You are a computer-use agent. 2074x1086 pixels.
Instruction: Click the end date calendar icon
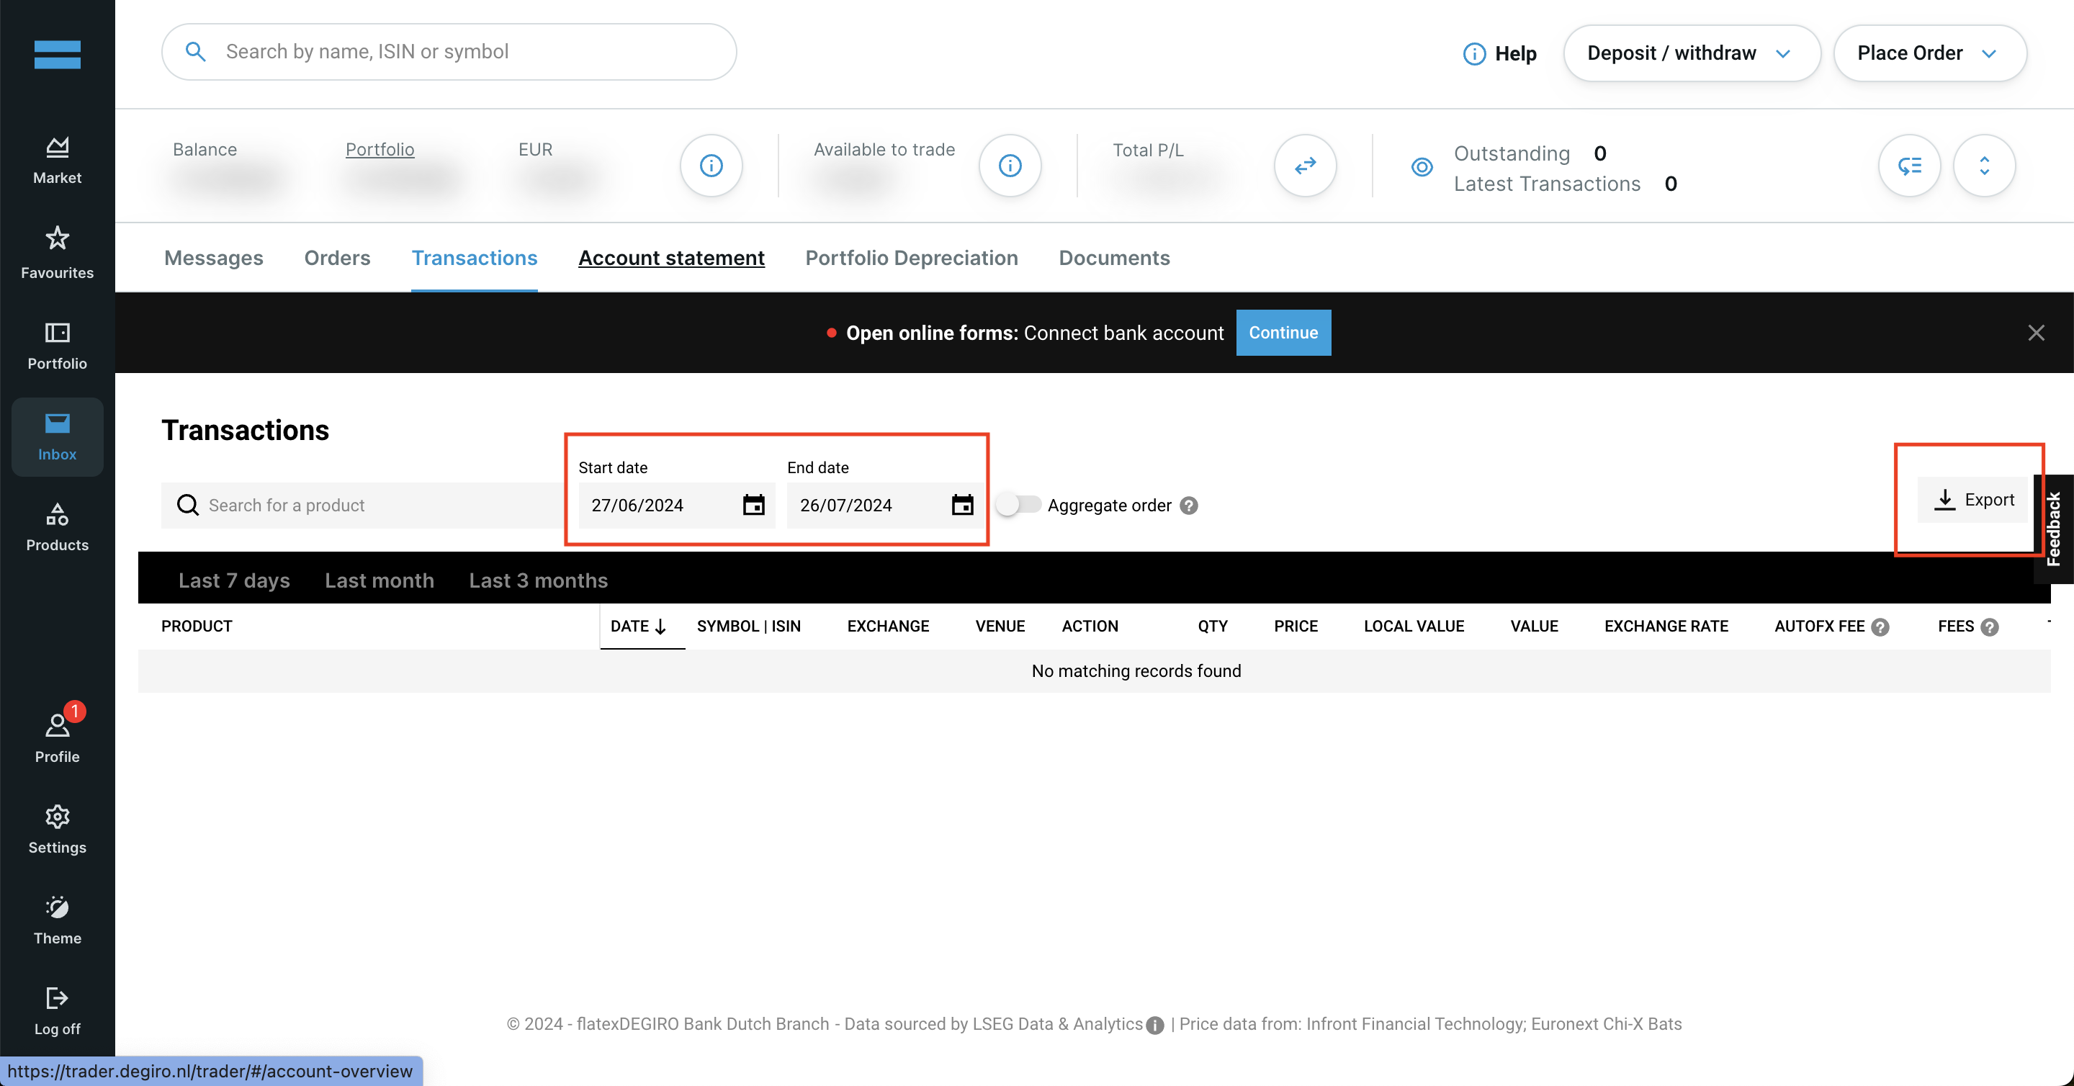pos(961,506)
